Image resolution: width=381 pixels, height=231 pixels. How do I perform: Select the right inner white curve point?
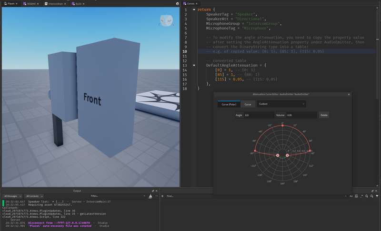(288, 155)
